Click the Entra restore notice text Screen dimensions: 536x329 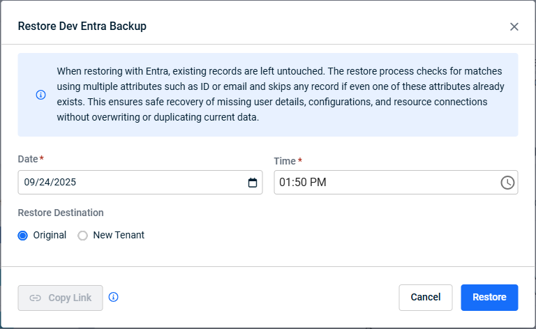(x=279, y=94)
